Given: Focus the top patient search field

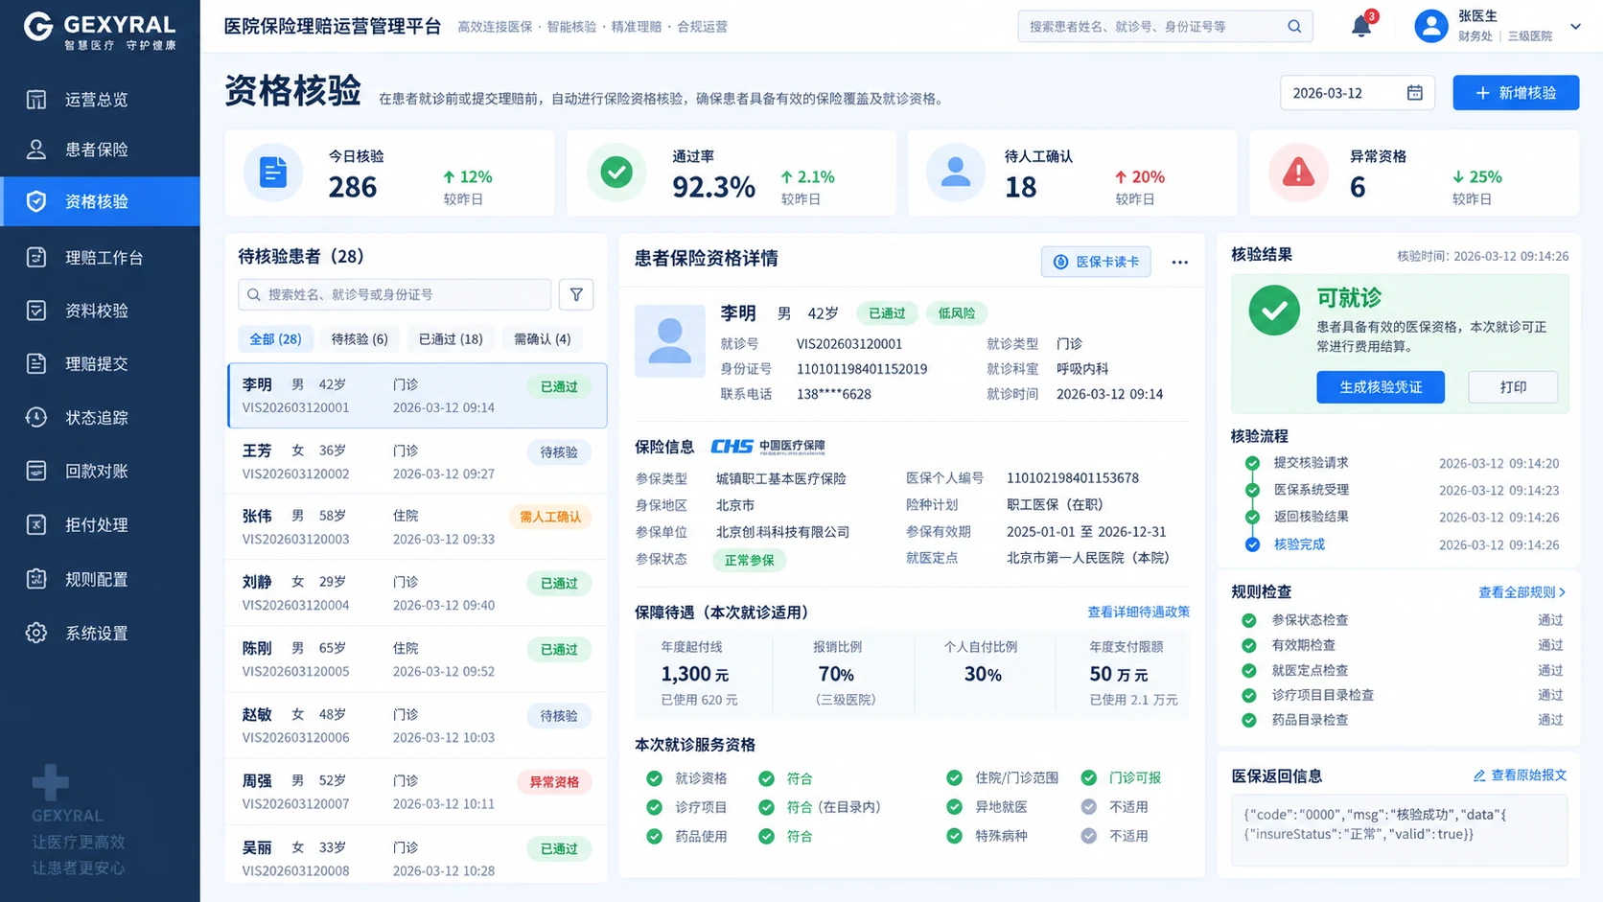Looking at the screenshot, I should pos(1165,26).
